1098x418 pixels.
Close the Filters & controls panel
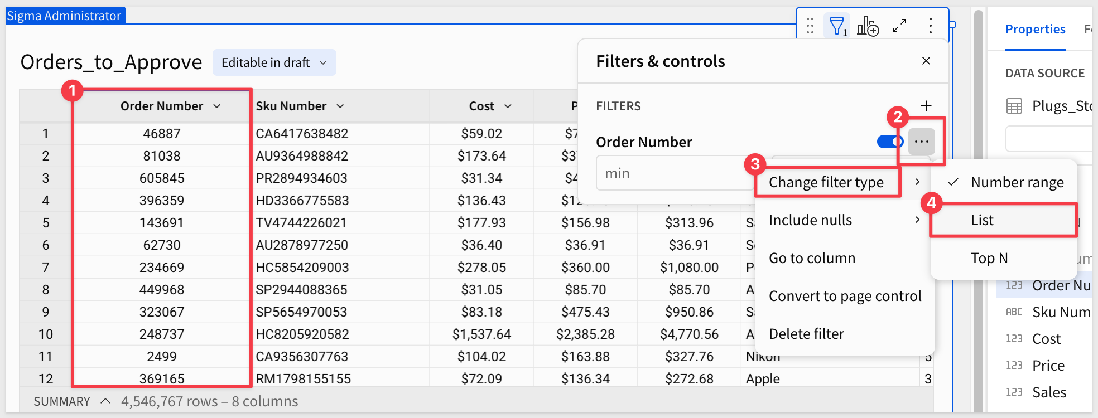[926, 61]
